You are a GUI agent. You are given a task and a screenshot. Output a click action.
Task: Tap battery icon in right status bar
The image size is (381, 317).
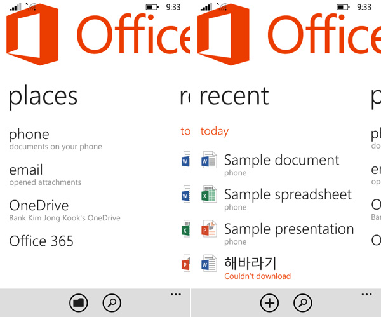(343, 7)
